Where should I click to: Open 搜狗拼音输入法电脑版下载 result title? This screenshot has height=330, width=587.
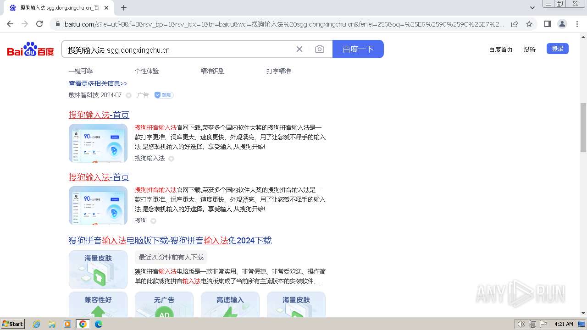tap(170, 240)
